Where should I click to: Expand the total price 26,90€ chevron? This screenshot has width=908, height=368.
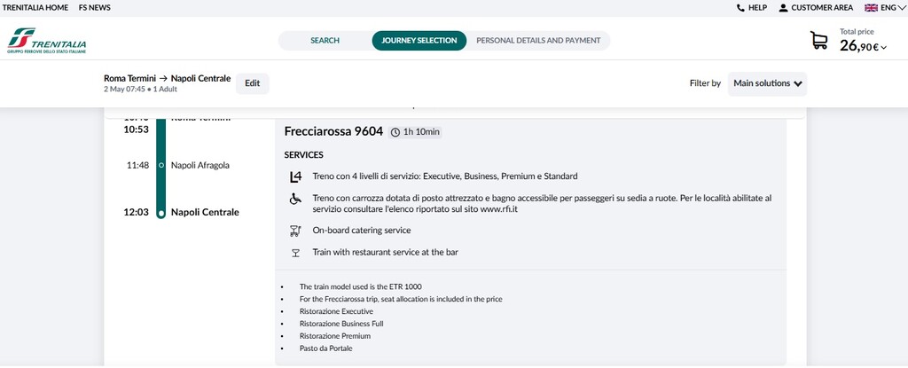click(884, 48)
